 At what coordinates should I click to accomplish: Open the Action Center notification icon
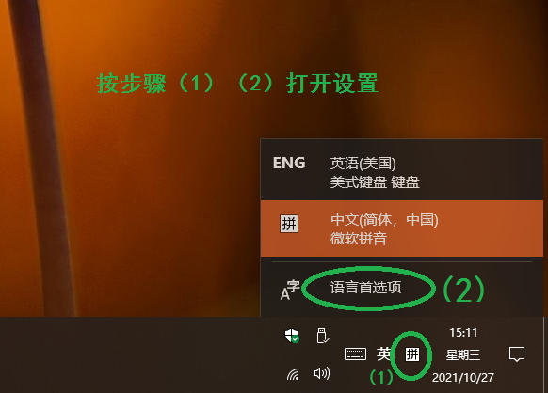(517, 354)
